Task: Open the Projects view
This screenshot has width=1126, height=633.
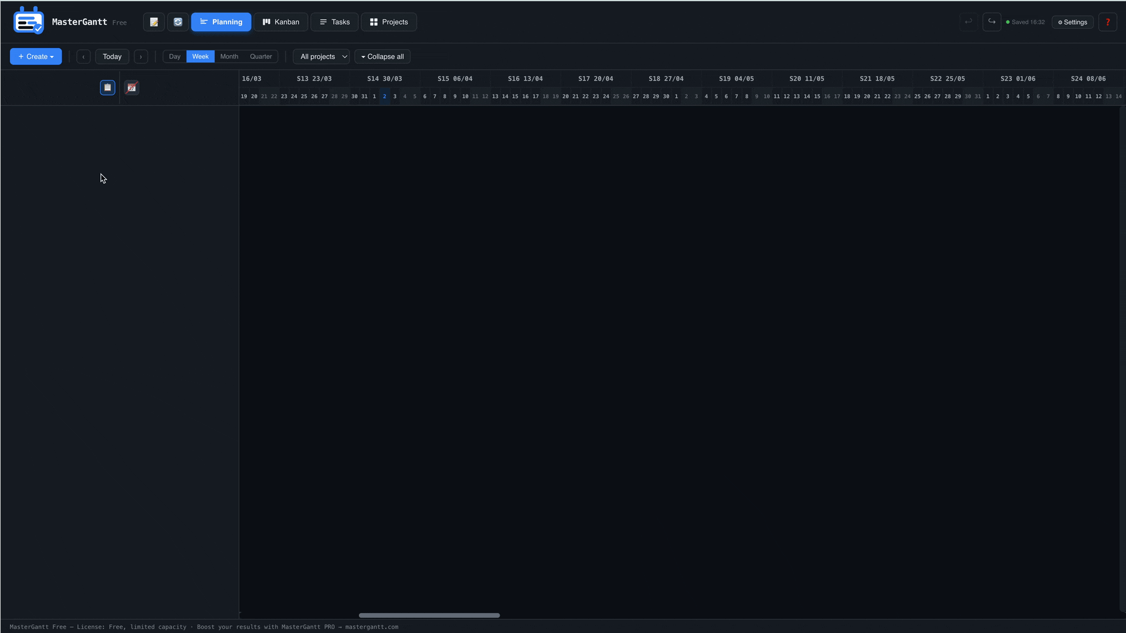Action: 389,22
